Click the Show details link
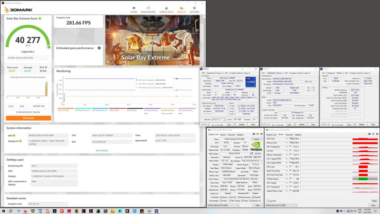The width and height of the screenshot is (380, 214). pos(102,150)
